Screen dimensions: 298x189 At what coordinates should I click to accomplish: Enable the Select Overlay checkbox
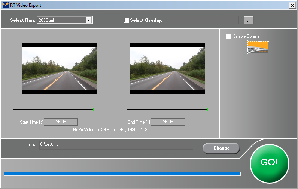(127, 20)
